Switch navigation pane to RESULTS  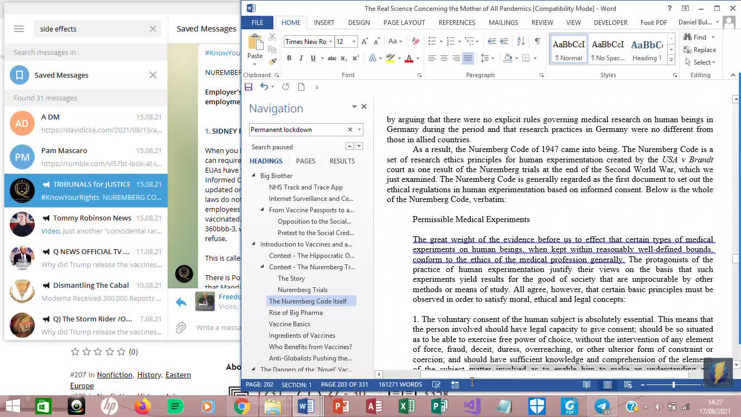point(342,161)
